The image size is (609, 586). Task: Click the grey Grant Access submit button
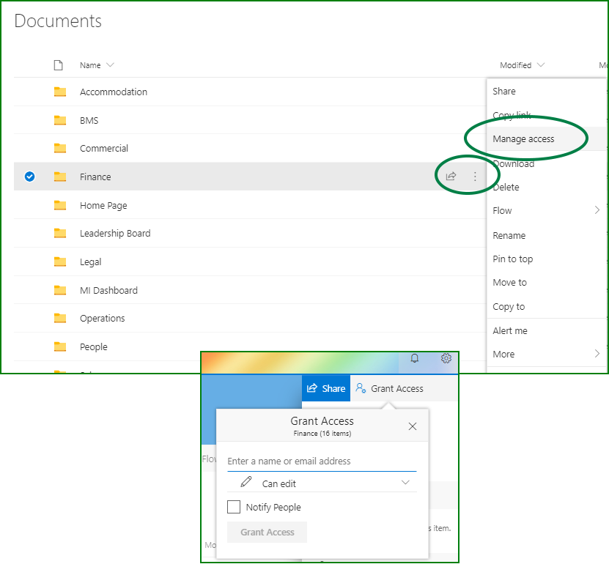pyautogui.click(x=267, y=532)
